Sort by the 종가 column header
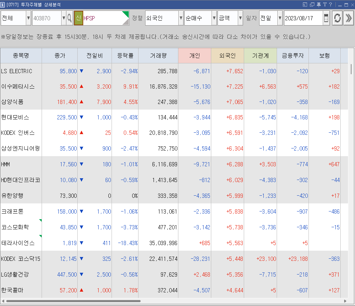The width and height of the screenshot is (355, 306). tap(60, 56)
